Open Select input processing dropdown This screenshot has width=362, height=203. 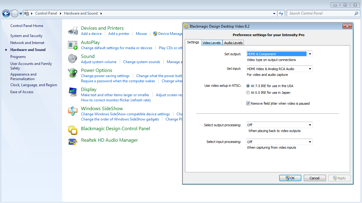tap(310, 142)
